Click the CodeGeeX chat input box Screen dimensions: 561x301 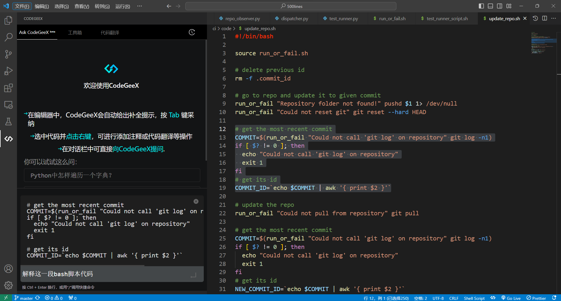[x=105, y=274]
